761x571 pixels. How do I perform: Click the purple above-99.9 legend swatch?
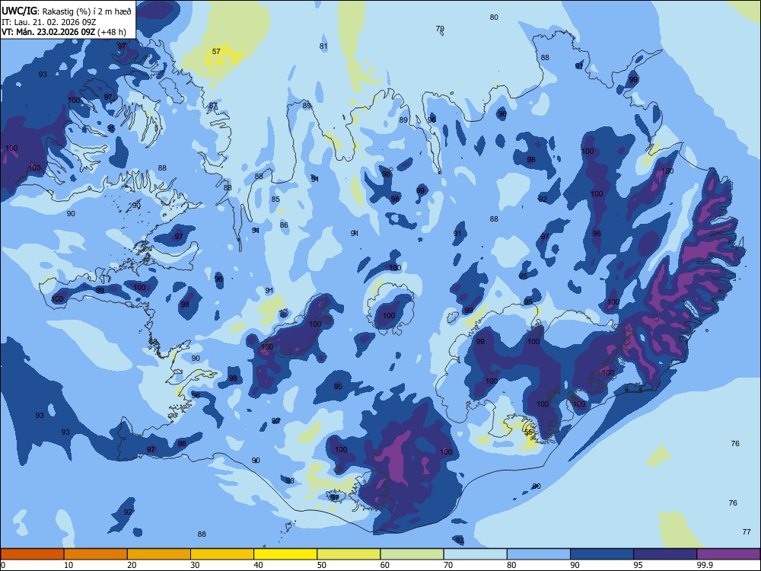[x=728, y=554]
